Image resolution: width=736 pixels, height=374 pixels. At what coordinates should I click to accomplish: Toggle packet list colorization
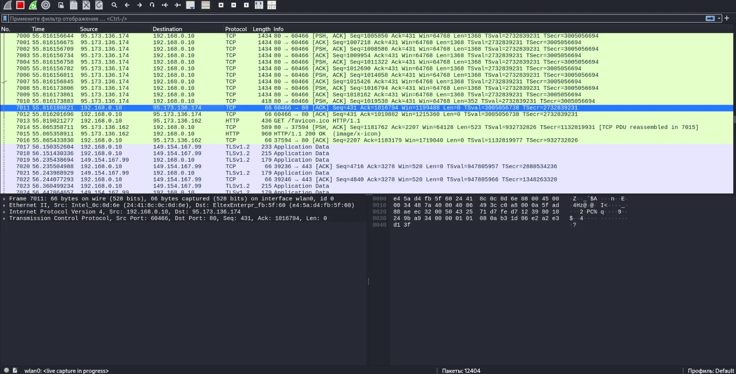coord(206,5)
